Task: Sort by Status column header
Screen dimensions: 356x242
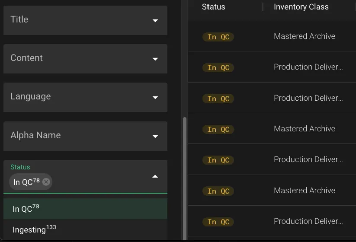Action: pos(214,7)
